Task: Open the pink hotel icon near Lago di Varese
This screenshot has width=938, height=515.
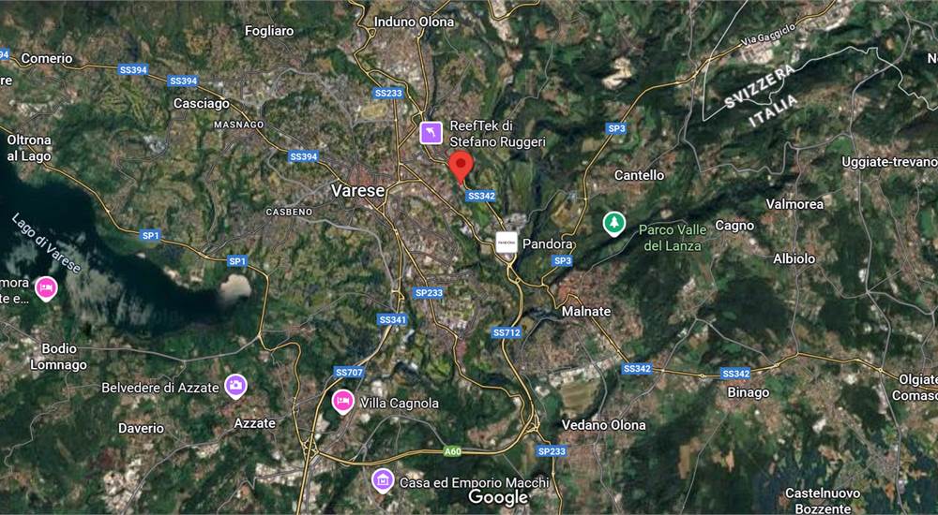Action: click(x=46, y=288)
